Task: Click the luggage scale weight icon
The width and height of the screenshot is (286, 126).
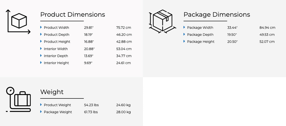Action: point(19,99)
